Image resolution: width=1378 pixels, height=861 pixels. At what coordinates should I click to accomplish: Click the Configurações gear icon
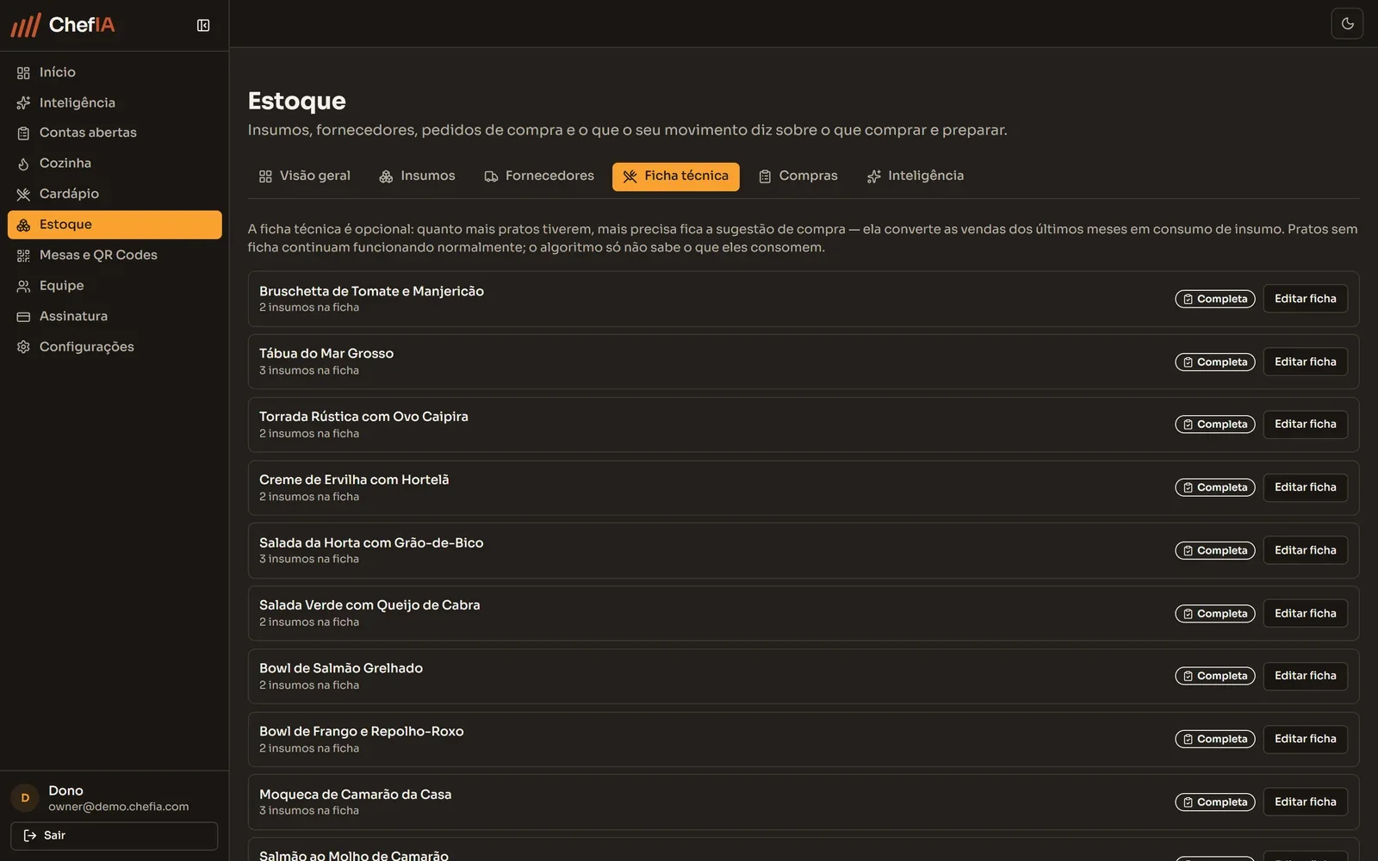pyautogui.click(x=23, y=347)
